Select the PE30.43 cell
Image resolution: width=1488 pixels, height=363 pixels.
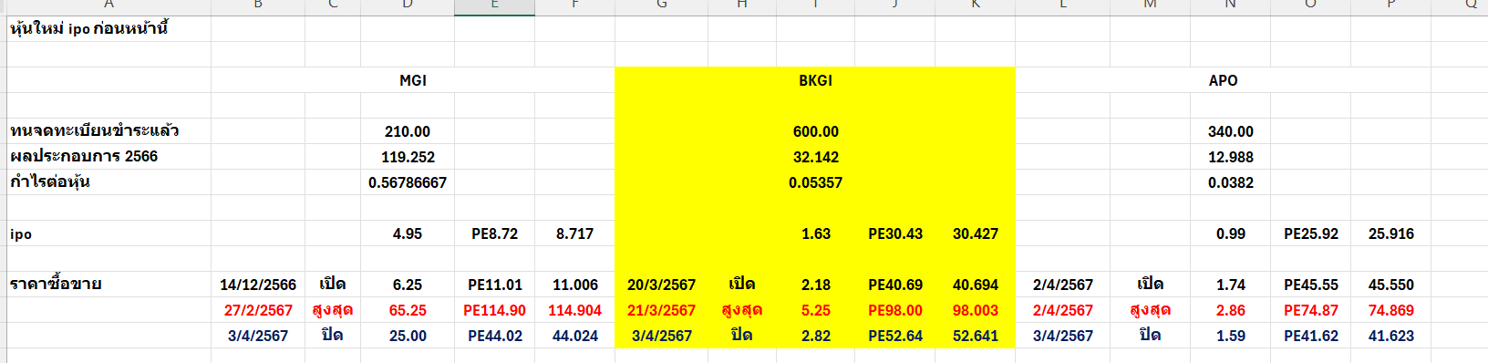click(x=895, y=233)
